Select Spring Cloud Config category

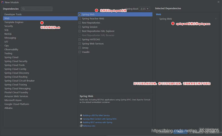click(x=40, y=69)
